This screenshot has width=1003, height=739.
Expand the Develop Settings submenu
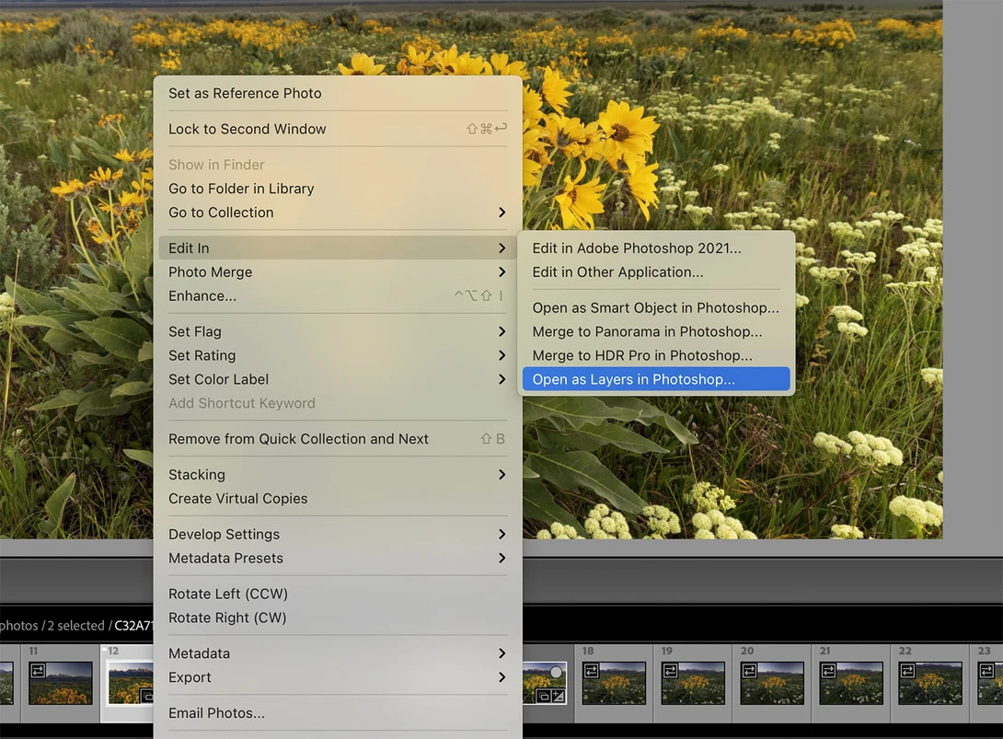(x=338, y=535)
